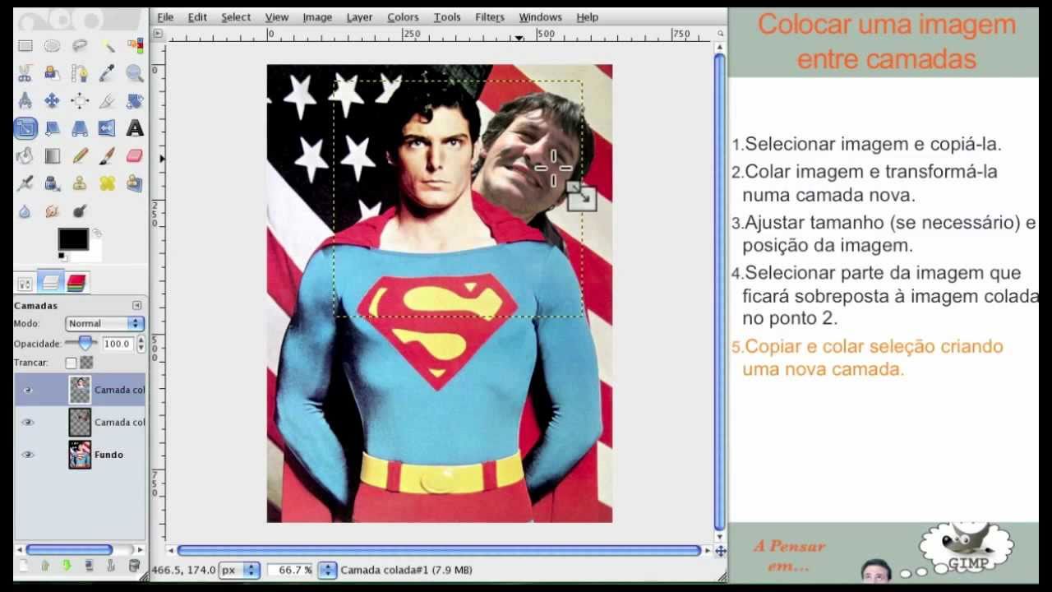Select the Flip tool
Viewport: 1052px width, 592px height.
coord(107,127)
